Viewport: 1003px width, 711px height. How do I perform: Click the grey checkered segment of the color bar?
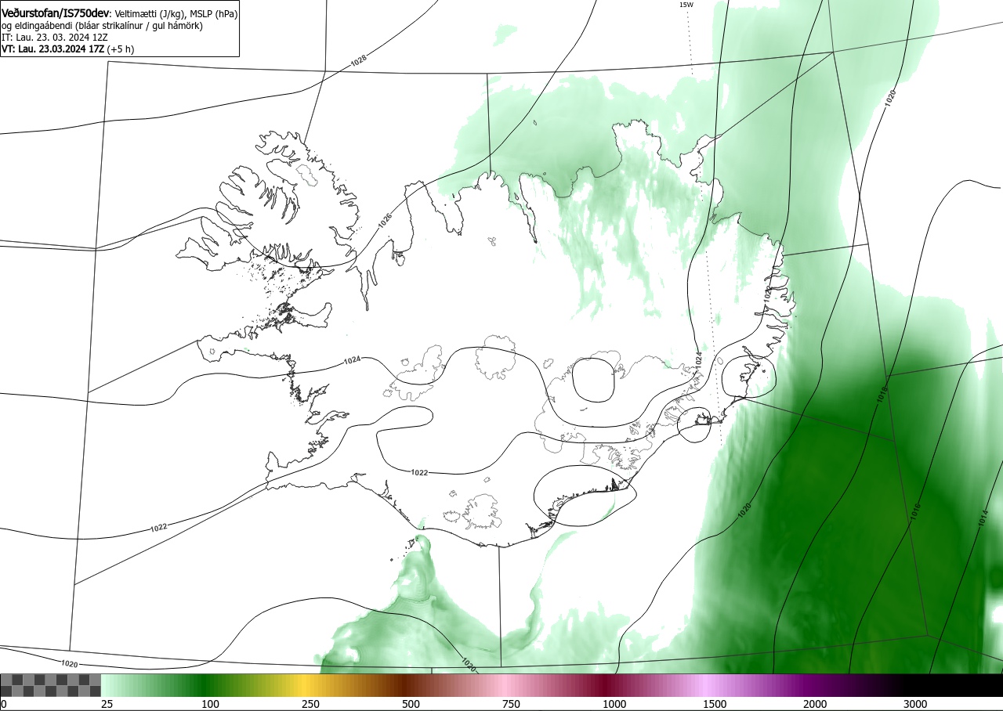(50, 685)
